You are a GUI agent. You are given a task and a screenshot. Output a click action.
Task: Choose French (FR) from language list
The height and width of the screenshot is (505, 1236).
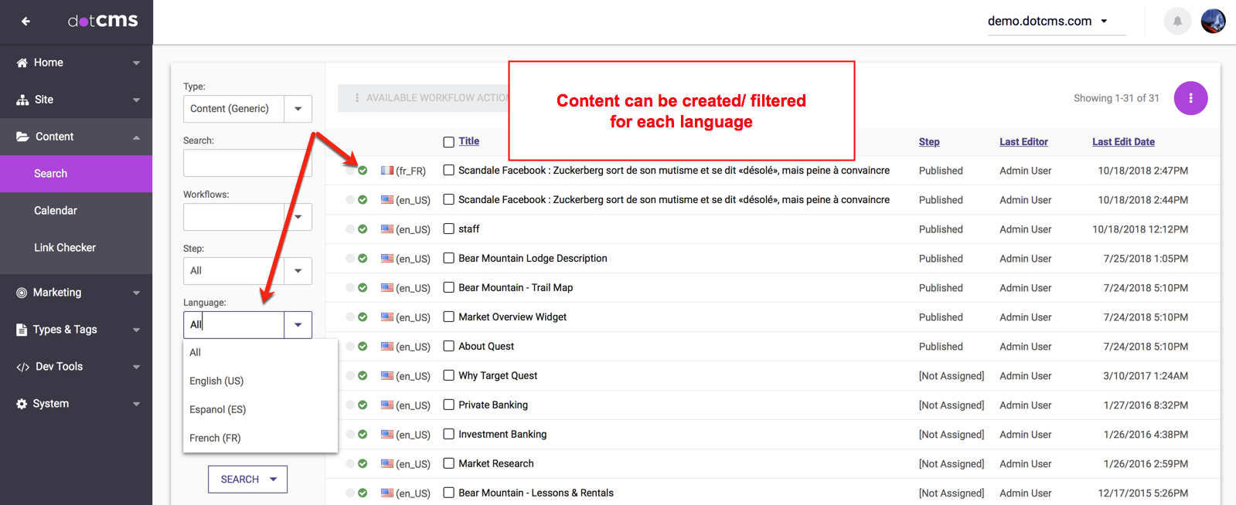(x=215, y=438)
